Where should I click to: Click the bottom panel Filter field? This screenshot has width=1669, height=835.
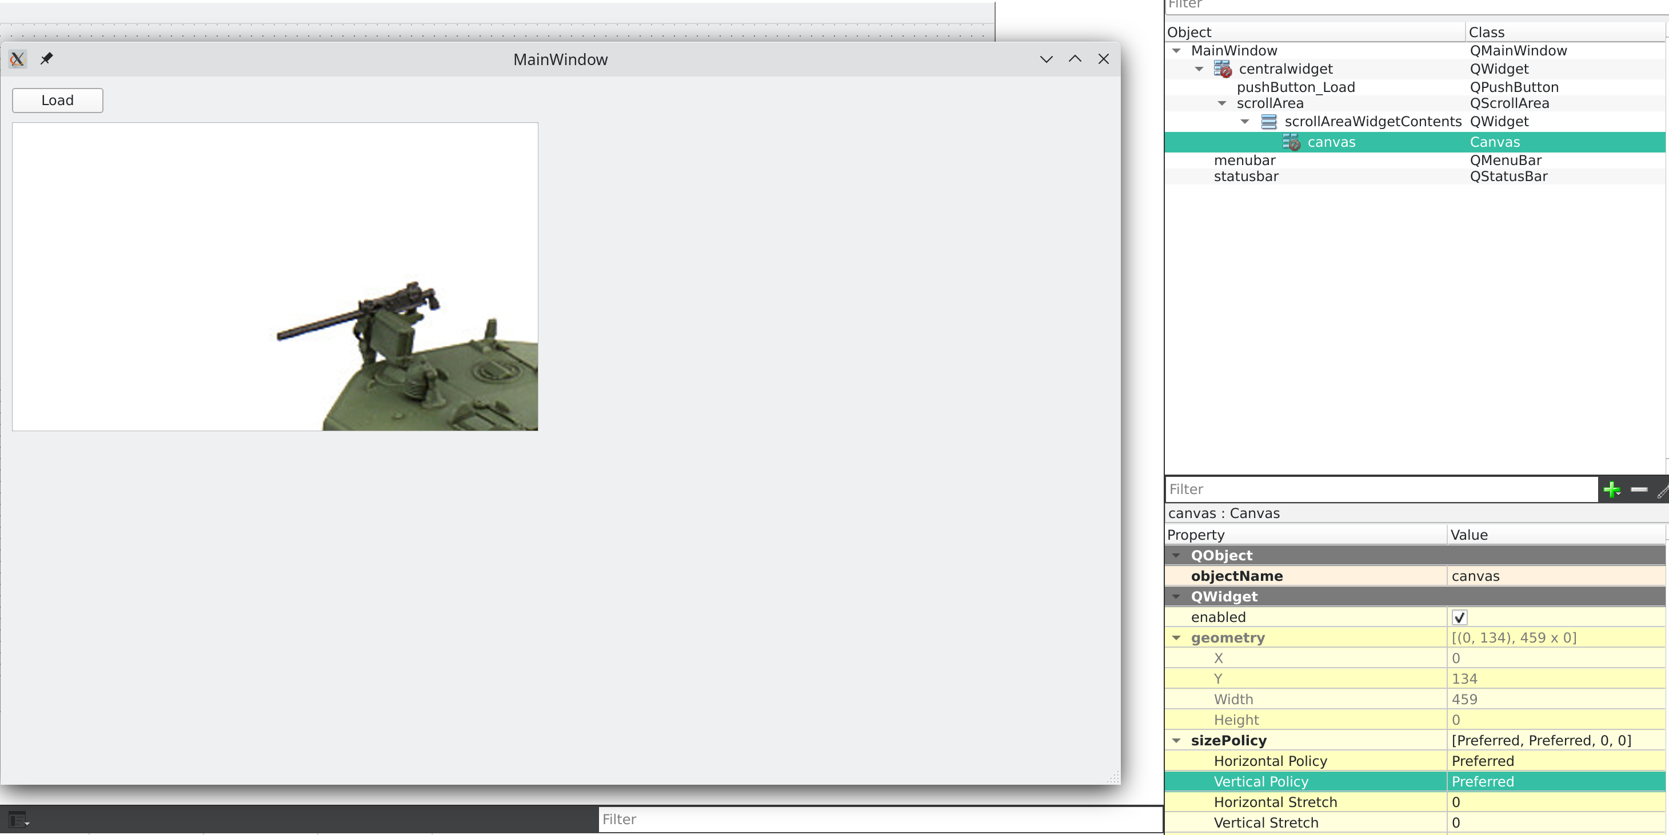click(880, 820)
